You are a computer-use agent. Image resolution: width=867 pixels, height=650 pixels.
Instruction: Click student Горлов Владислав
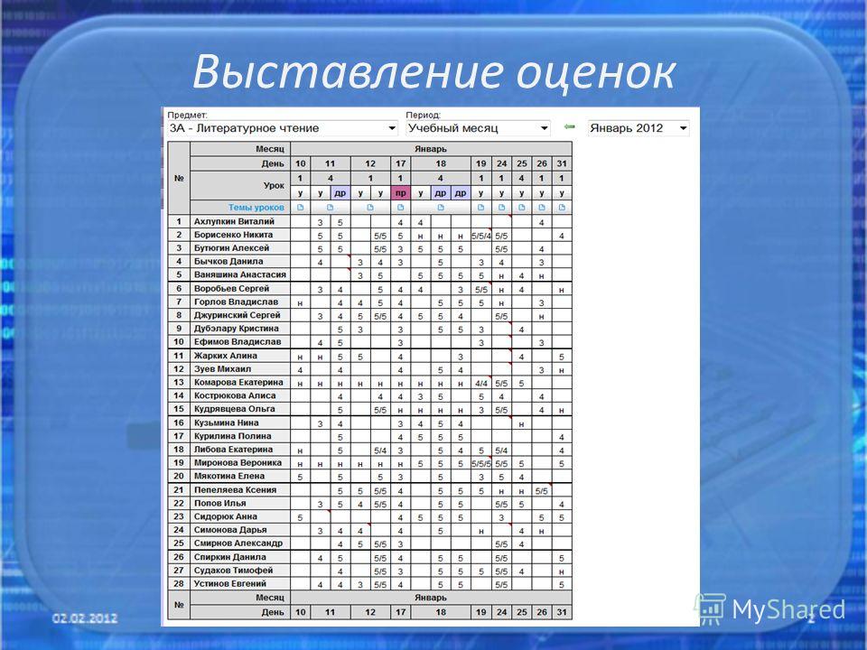click(236, 302)
